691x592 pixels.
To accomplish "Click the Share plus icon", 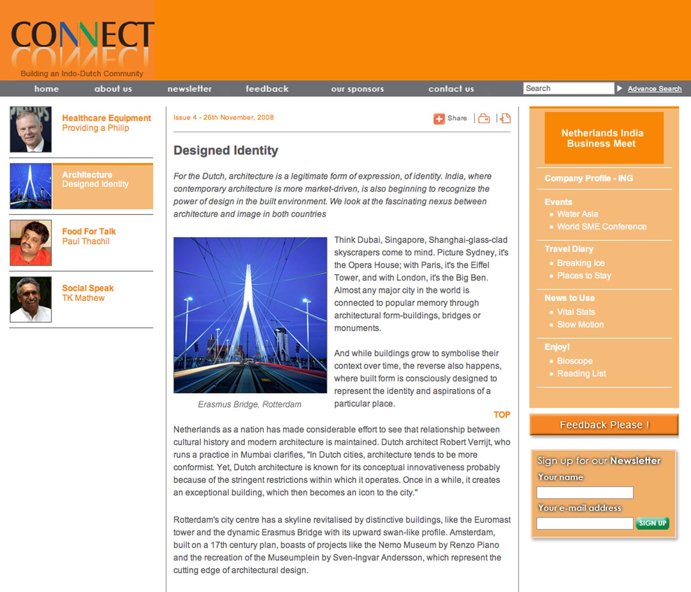I will [x=439, y=118].
